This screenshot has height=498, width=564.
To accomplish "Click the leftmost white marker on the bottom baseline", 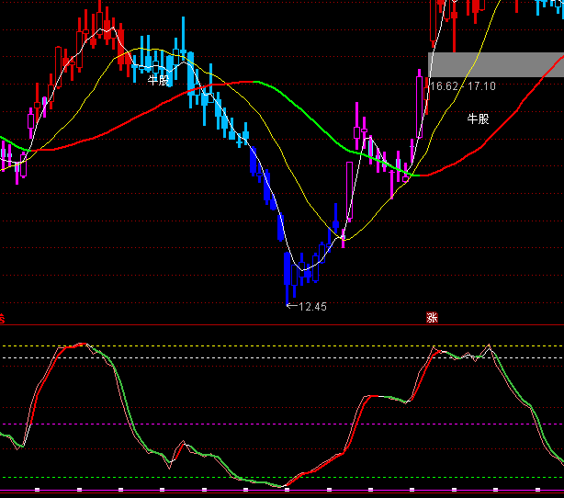I will (x=38, y=490).
